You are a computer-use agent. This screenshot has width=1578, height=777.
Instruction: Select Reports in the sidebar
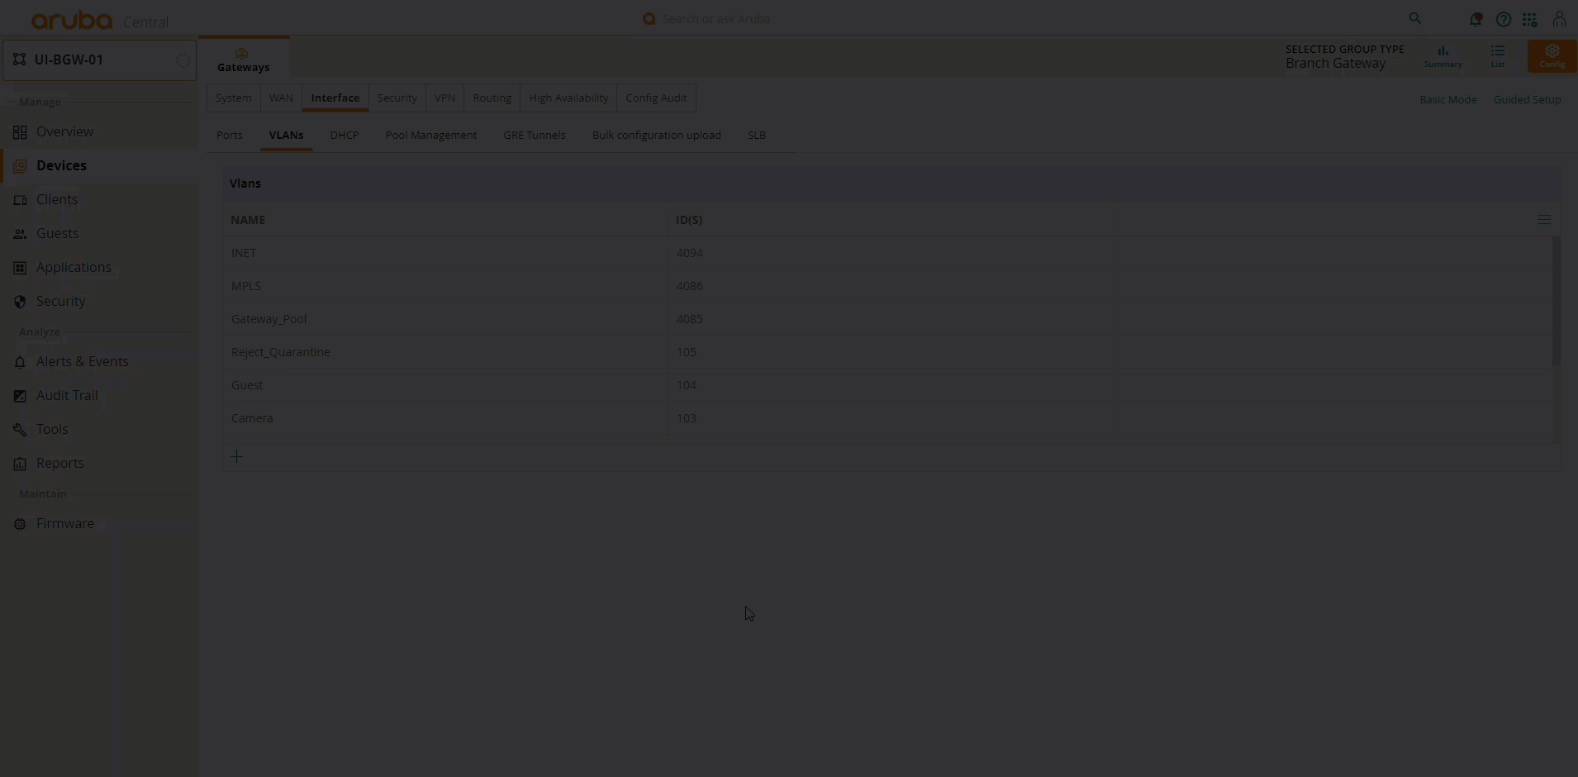[x=59, y=463]
